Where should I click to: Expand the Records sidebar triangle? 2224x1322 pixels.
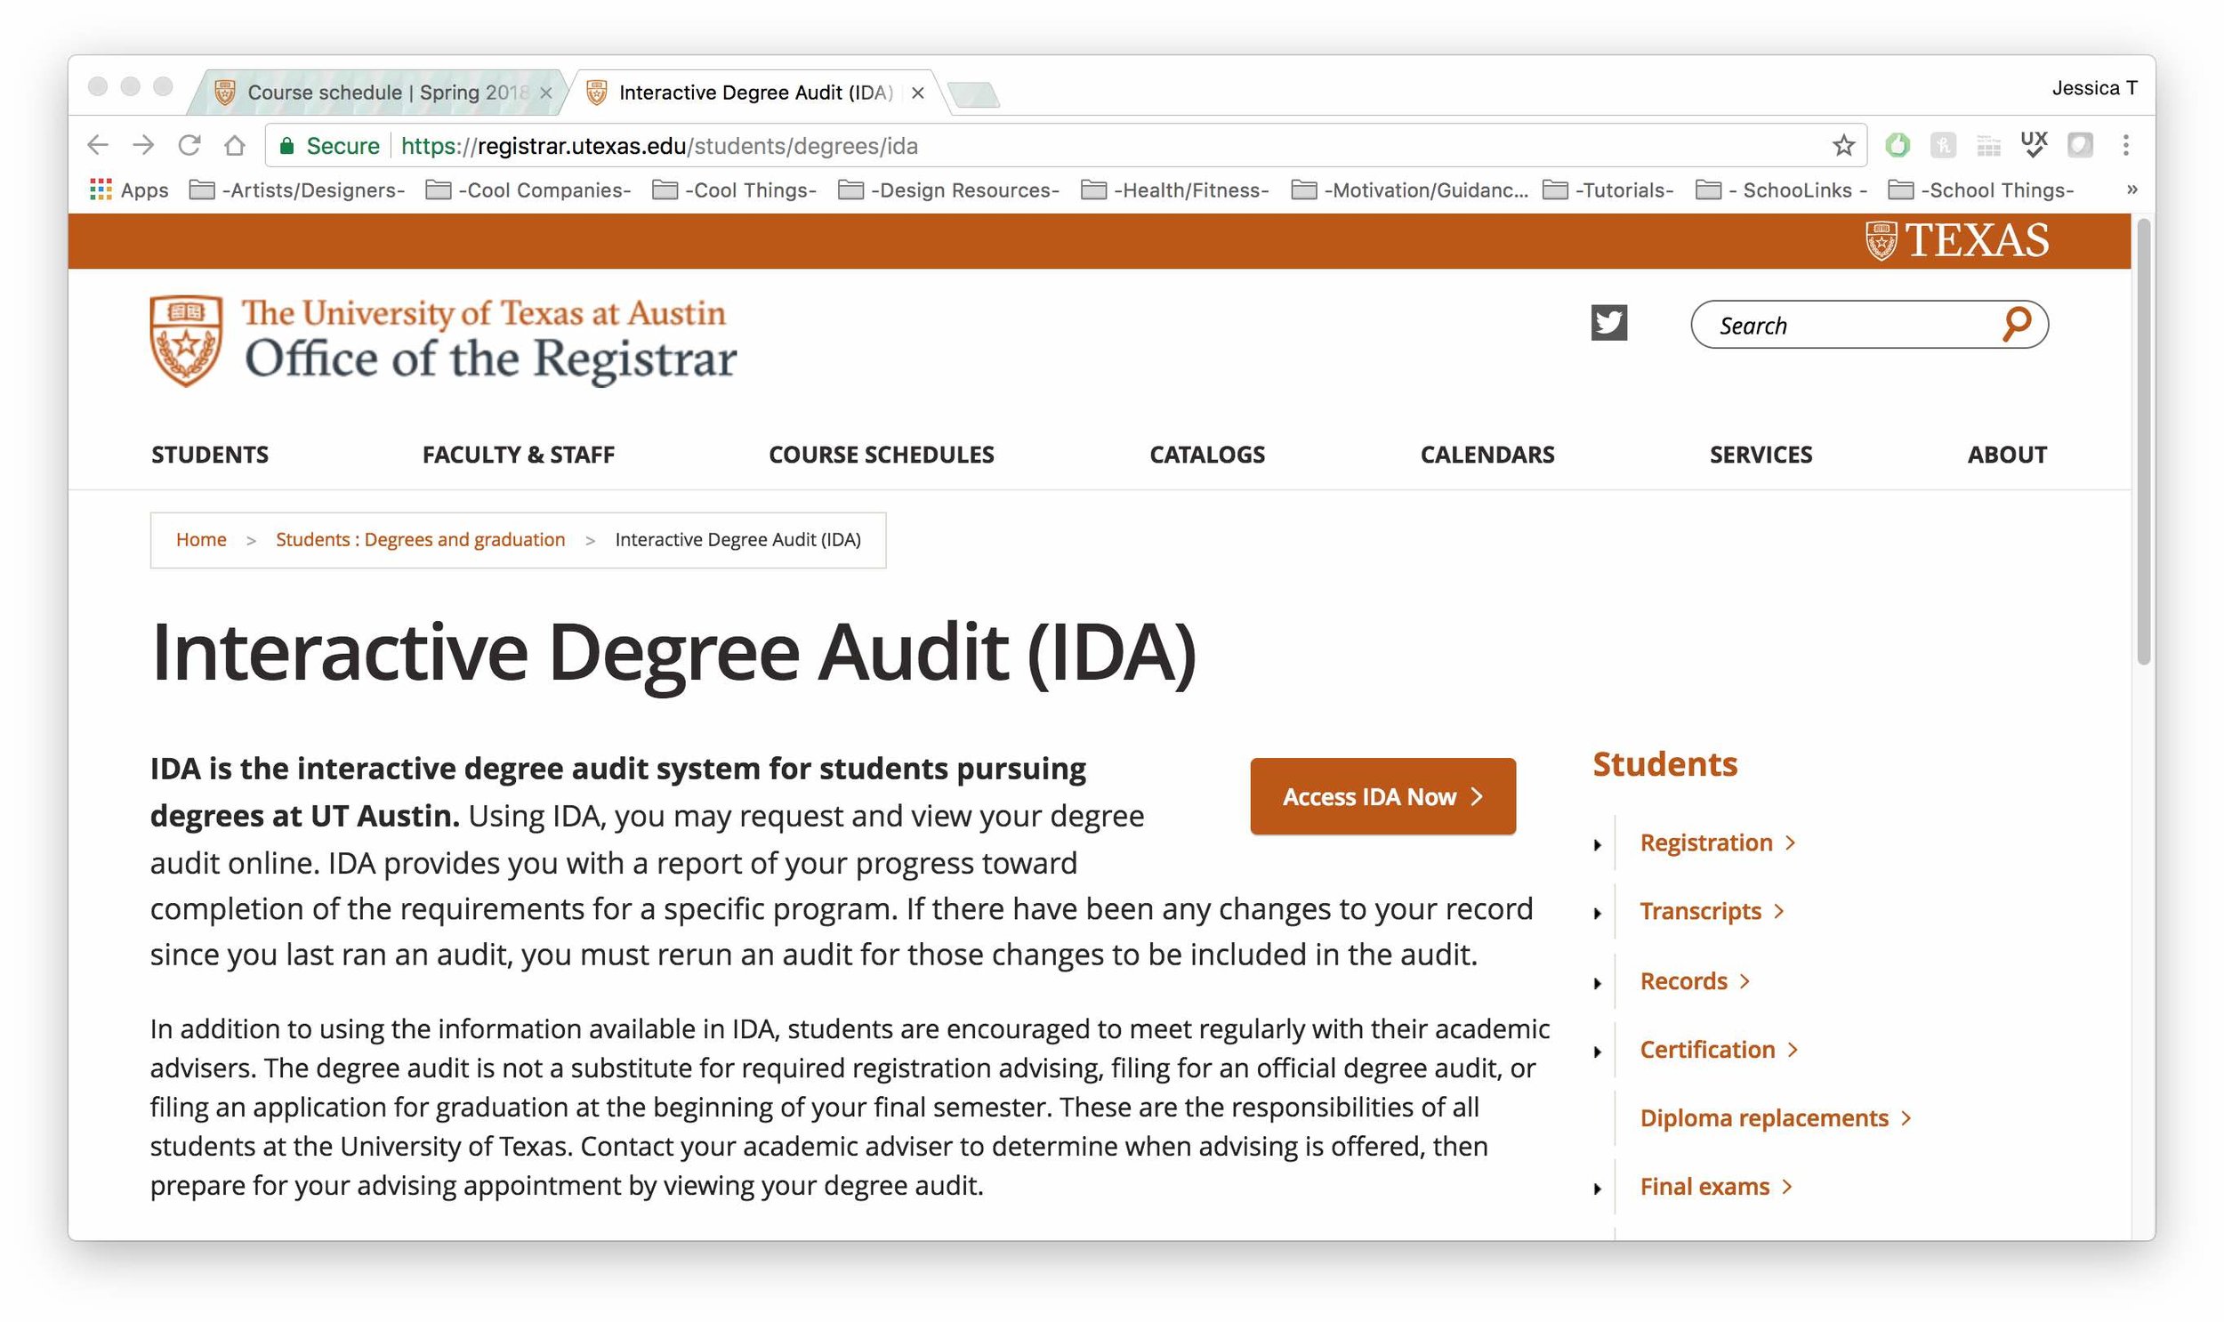pyautogui.click(x=1597, y=983)
